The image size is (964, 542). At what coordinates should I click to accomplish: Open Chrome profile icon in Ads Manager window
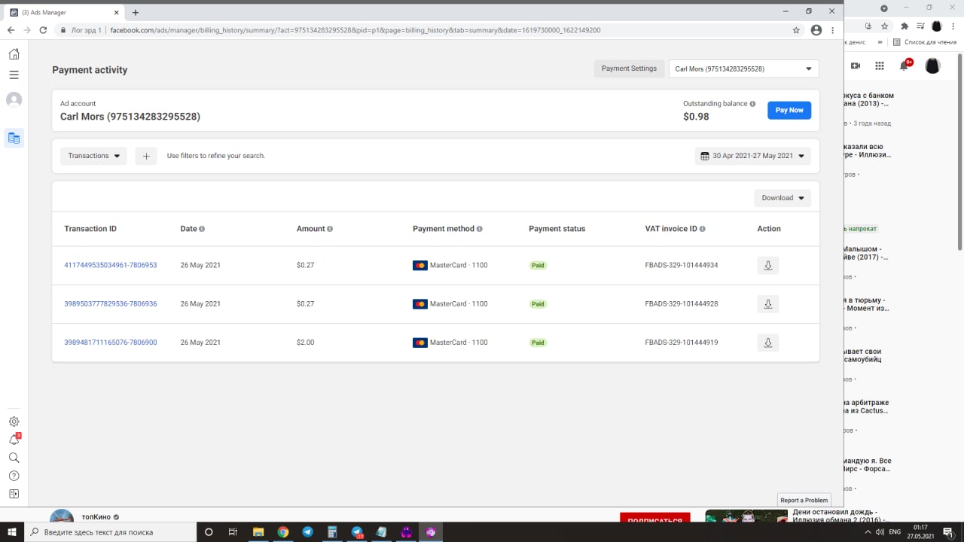(x=816, y=30)
